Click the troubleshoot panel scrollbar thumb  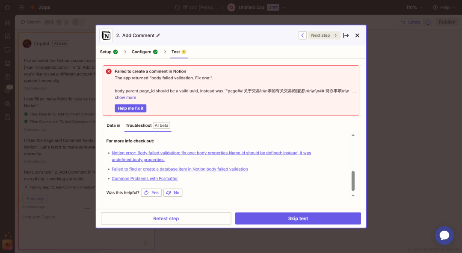click(x=353, y=181)
